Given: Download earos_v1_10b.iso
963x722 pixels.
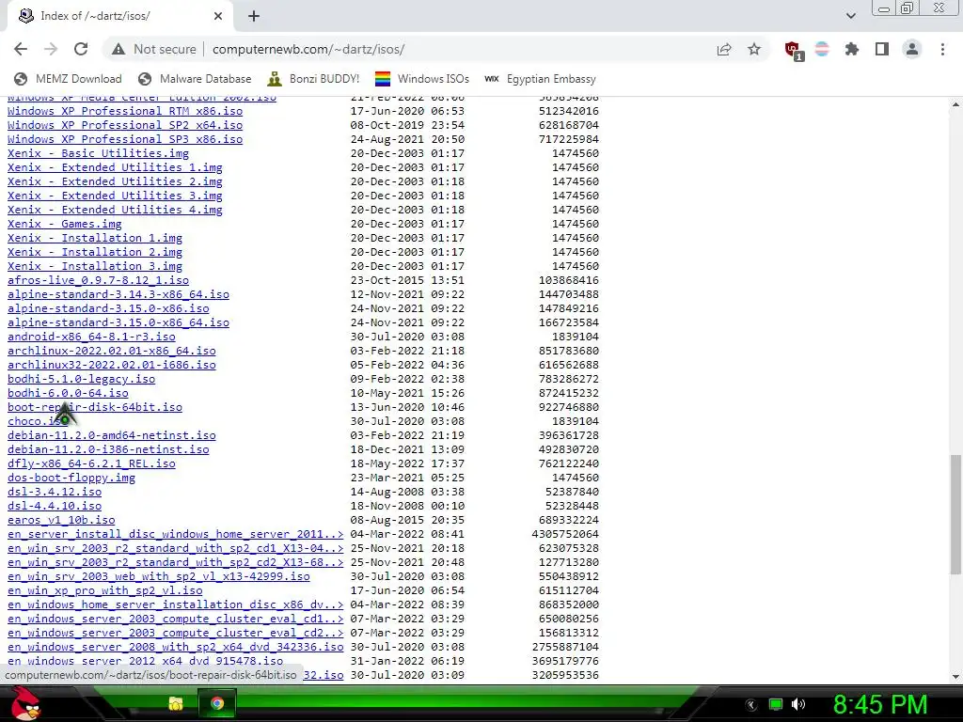Looking at the screenshot, I should pos(61,521).
